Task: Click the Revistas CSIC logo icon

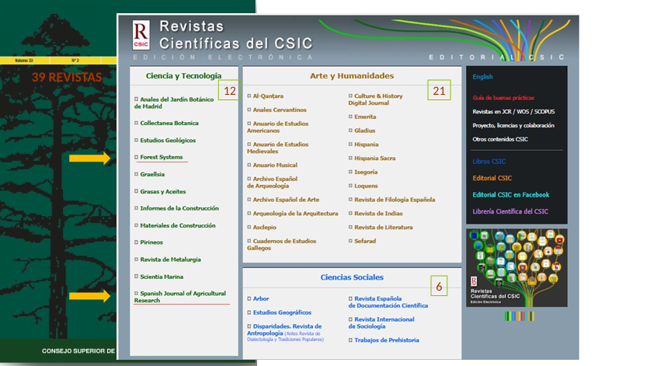Action: click(141, 36)
